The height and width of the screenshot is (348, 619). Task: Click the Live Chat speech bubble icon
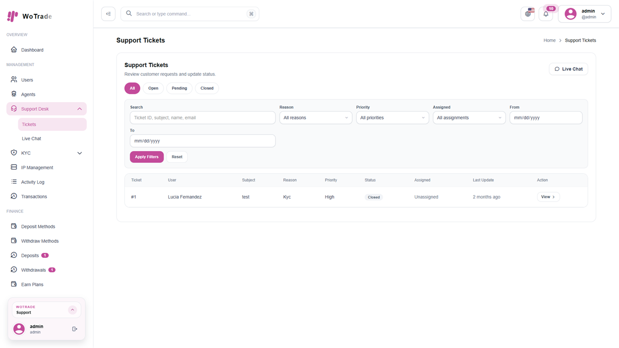pos(557,69)
